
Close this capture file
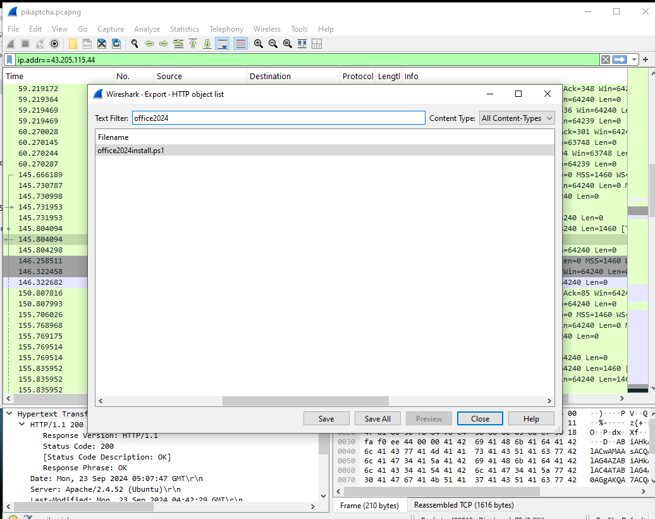[102, 44]
